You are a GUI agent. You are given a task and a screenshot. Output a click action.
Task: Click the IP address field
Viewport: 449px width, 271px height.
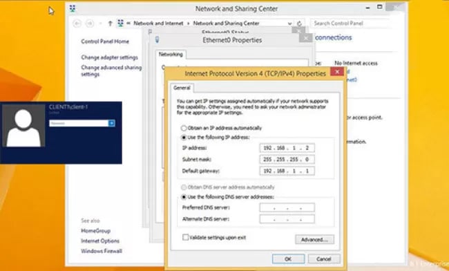pos(287,148)
